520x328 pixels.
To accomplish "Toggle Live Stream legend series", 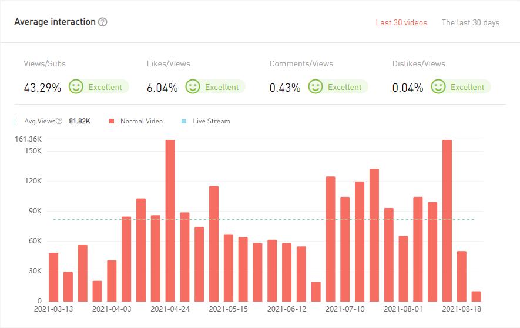I will 211,121.
